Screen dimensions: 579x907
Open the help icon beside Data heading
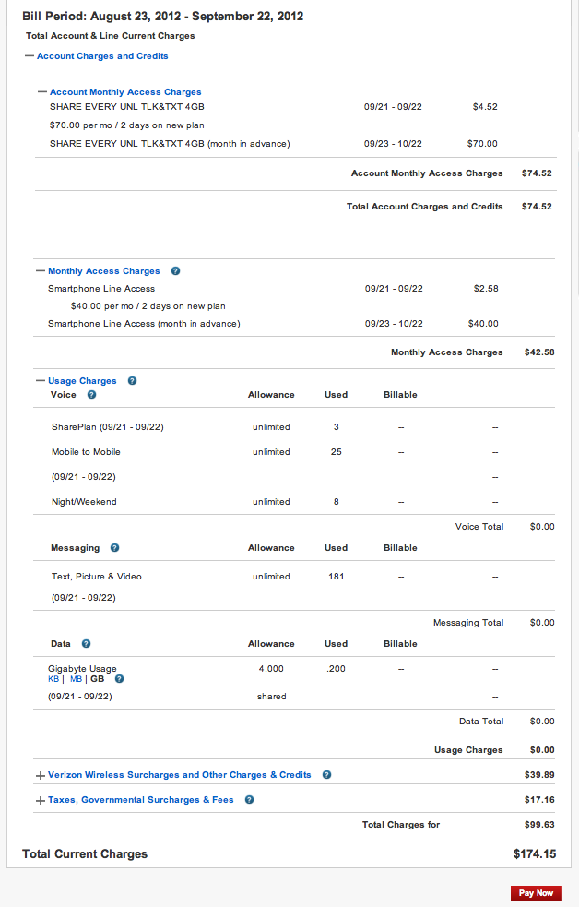tap(86, 644)
